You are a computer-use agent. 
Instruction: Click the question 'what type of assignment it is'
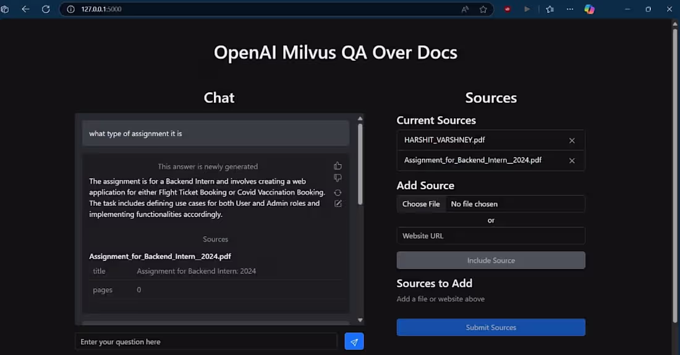click(135, 134)
